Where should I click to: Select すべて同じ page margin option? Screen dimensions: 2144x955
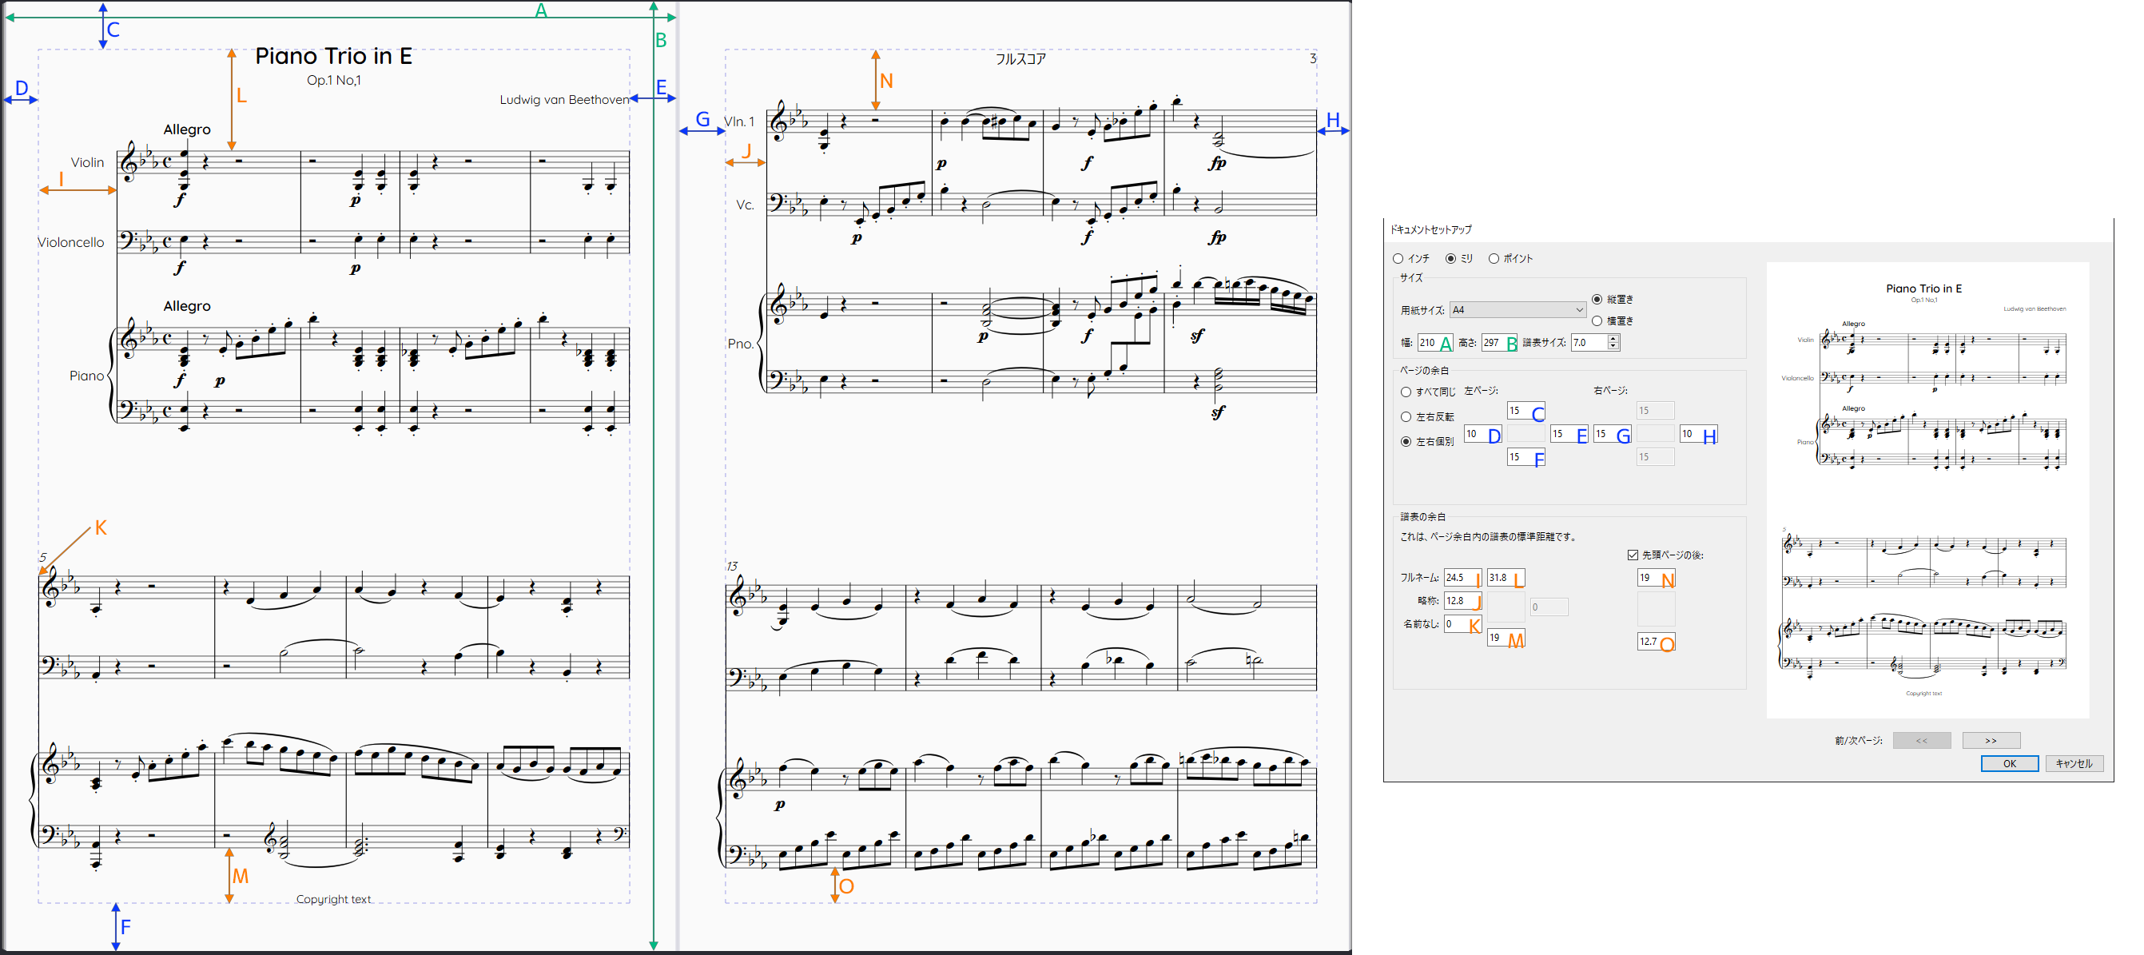click(1406, 392)
